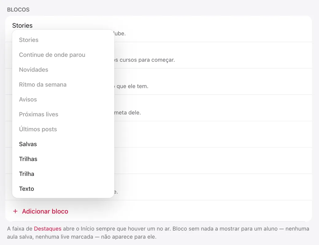The image size is (319, 245).
Task: Click the text 'cursos para começar.'
Action: 147,60
